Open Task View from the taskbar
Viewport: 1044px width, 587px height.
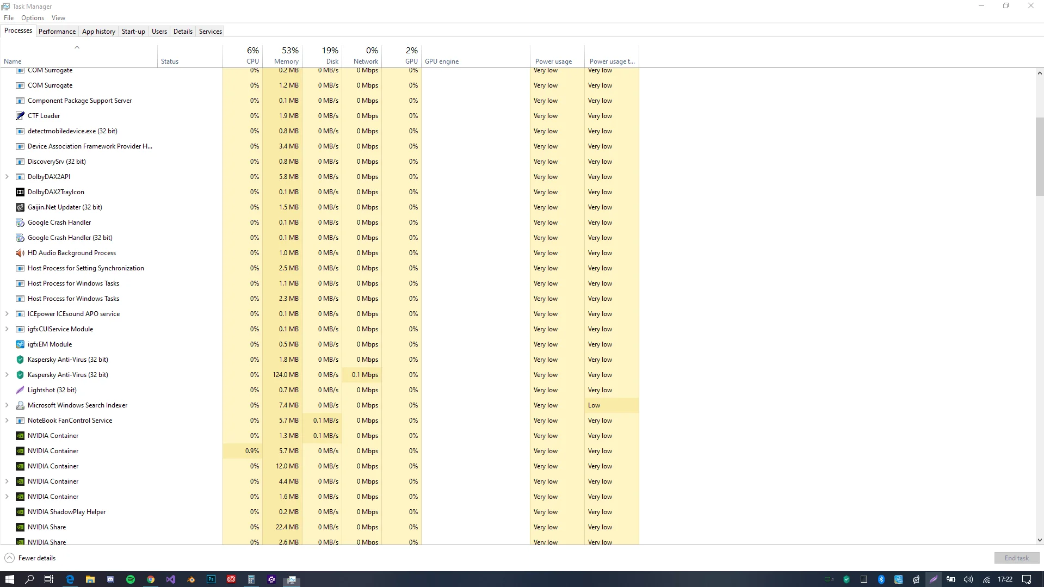pyautogui.click(x=49, y=579)
